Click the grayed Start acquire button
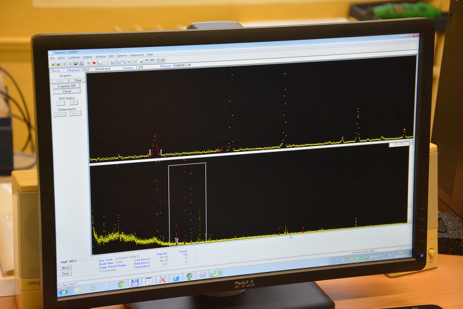Image resolution: width=463 pixels, height=309 pixels. pos(60,81)
